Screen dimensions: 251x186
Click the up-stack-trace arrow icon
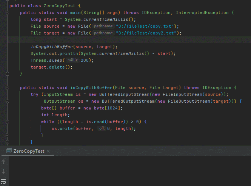tap(3, 162)
